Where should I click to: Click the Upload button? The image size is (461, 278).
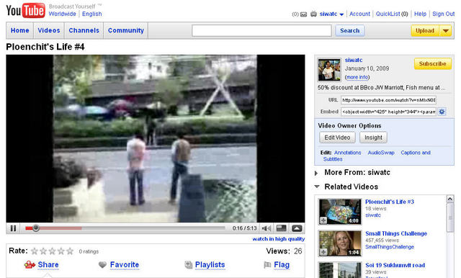425,30
